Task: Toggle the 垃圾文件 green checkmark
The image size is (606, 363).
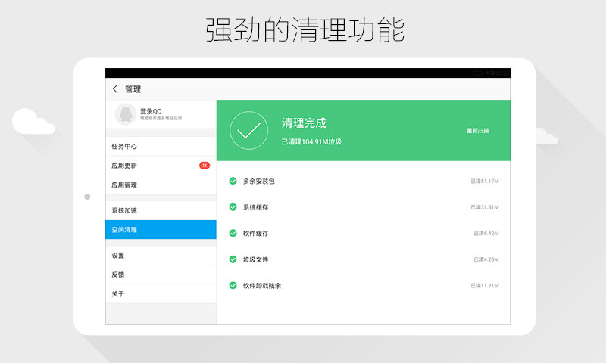Action: [233, 259]
